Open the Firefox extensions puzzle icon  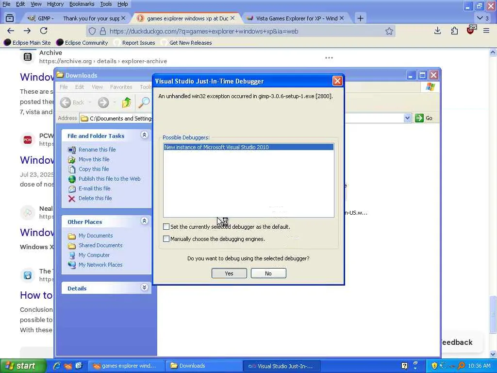point(454,31)
